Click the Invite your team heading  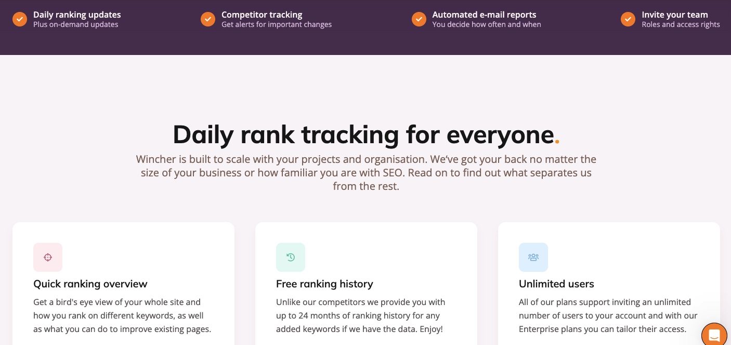pos(675,15)
